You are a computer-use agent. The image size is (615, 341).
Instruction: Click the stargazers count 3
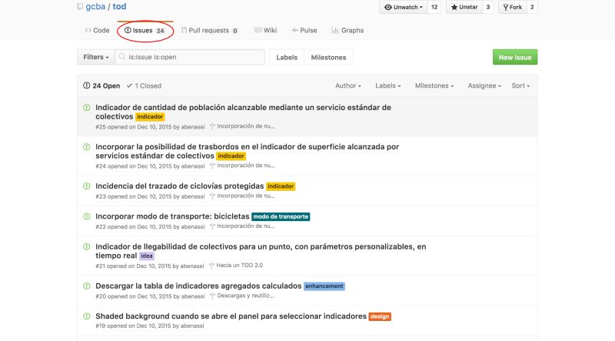(x=487, y=7)
